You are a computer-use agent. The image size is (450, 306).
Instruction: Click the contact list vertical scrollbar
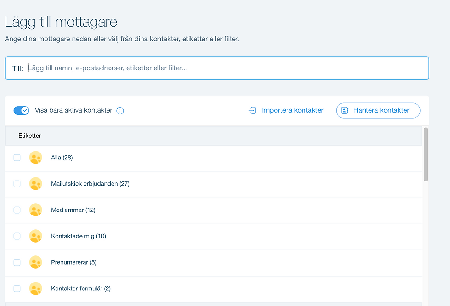[x=426, y=154]
